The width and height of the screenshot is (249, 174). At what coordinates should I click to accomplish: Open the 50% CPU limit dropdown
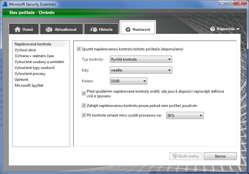(185, 116)
